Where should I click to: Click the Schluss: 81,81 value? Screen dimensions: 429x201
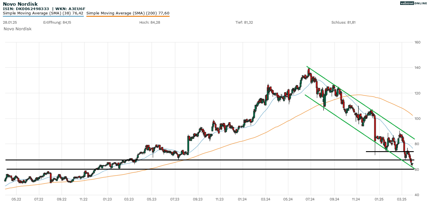[x=343, y=22]
